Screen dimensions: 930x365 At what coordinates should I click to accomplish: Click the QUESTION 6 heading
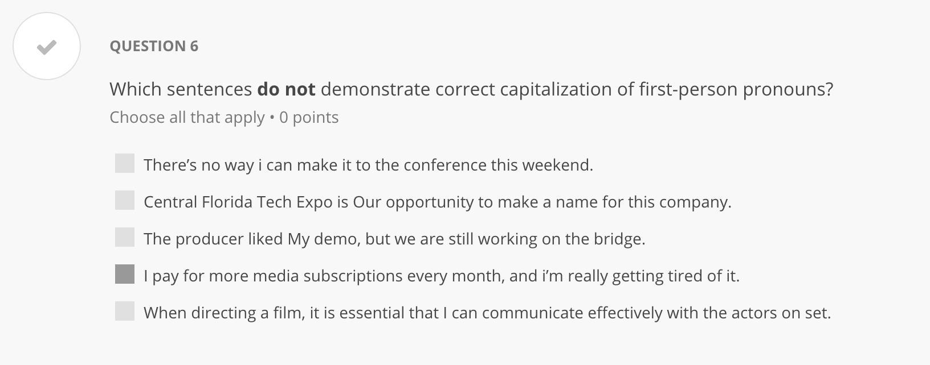[x=154, y=46]
